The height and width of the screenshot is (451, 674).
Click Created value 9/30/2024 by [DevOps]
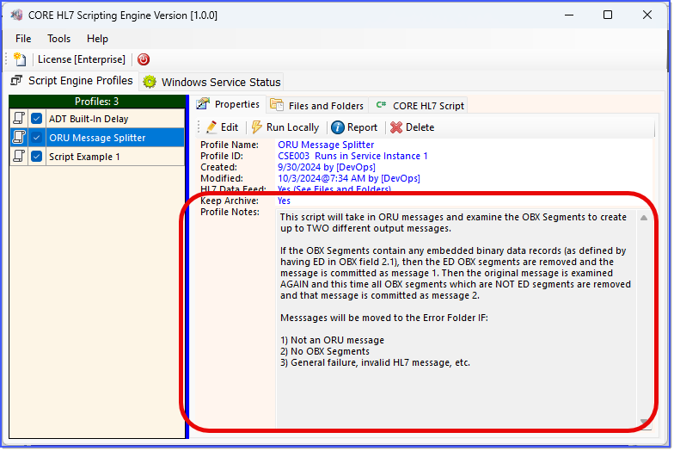(x=327, y=167)
